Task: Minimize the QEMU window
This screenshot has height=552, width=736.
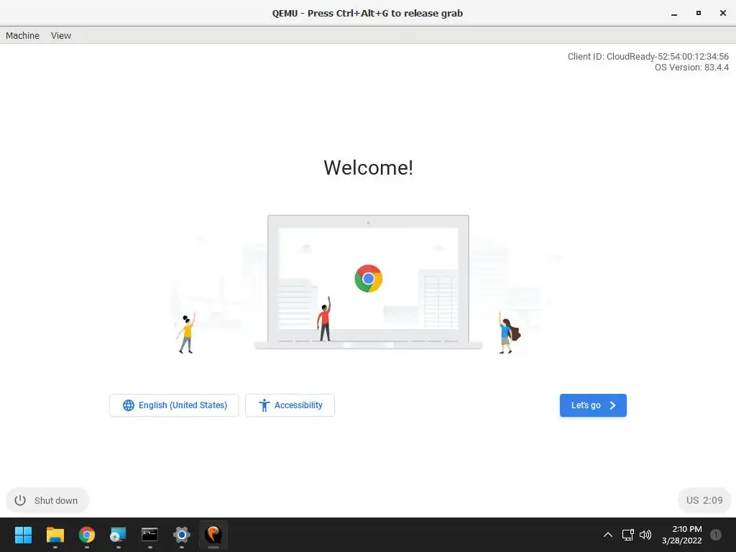Action: pos(674,13)
